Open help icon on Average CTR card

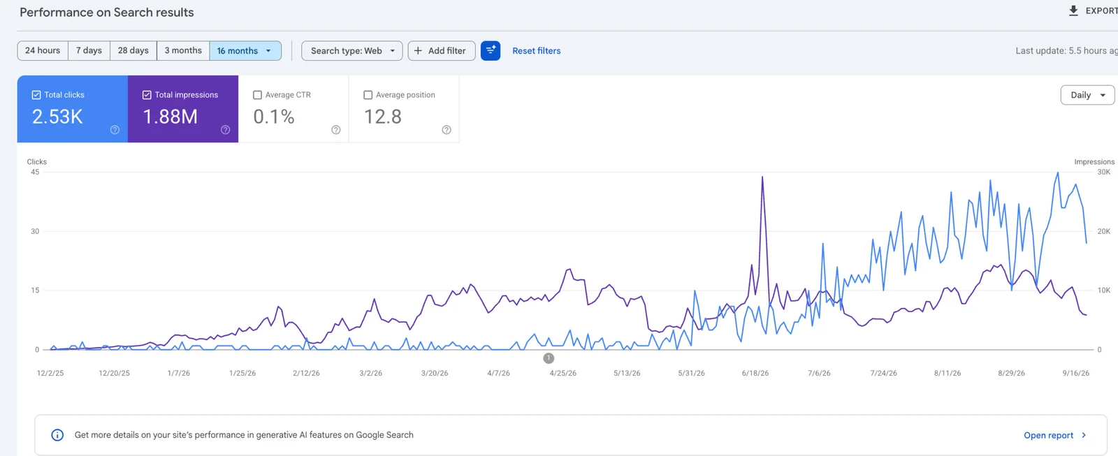coord(335,130)
